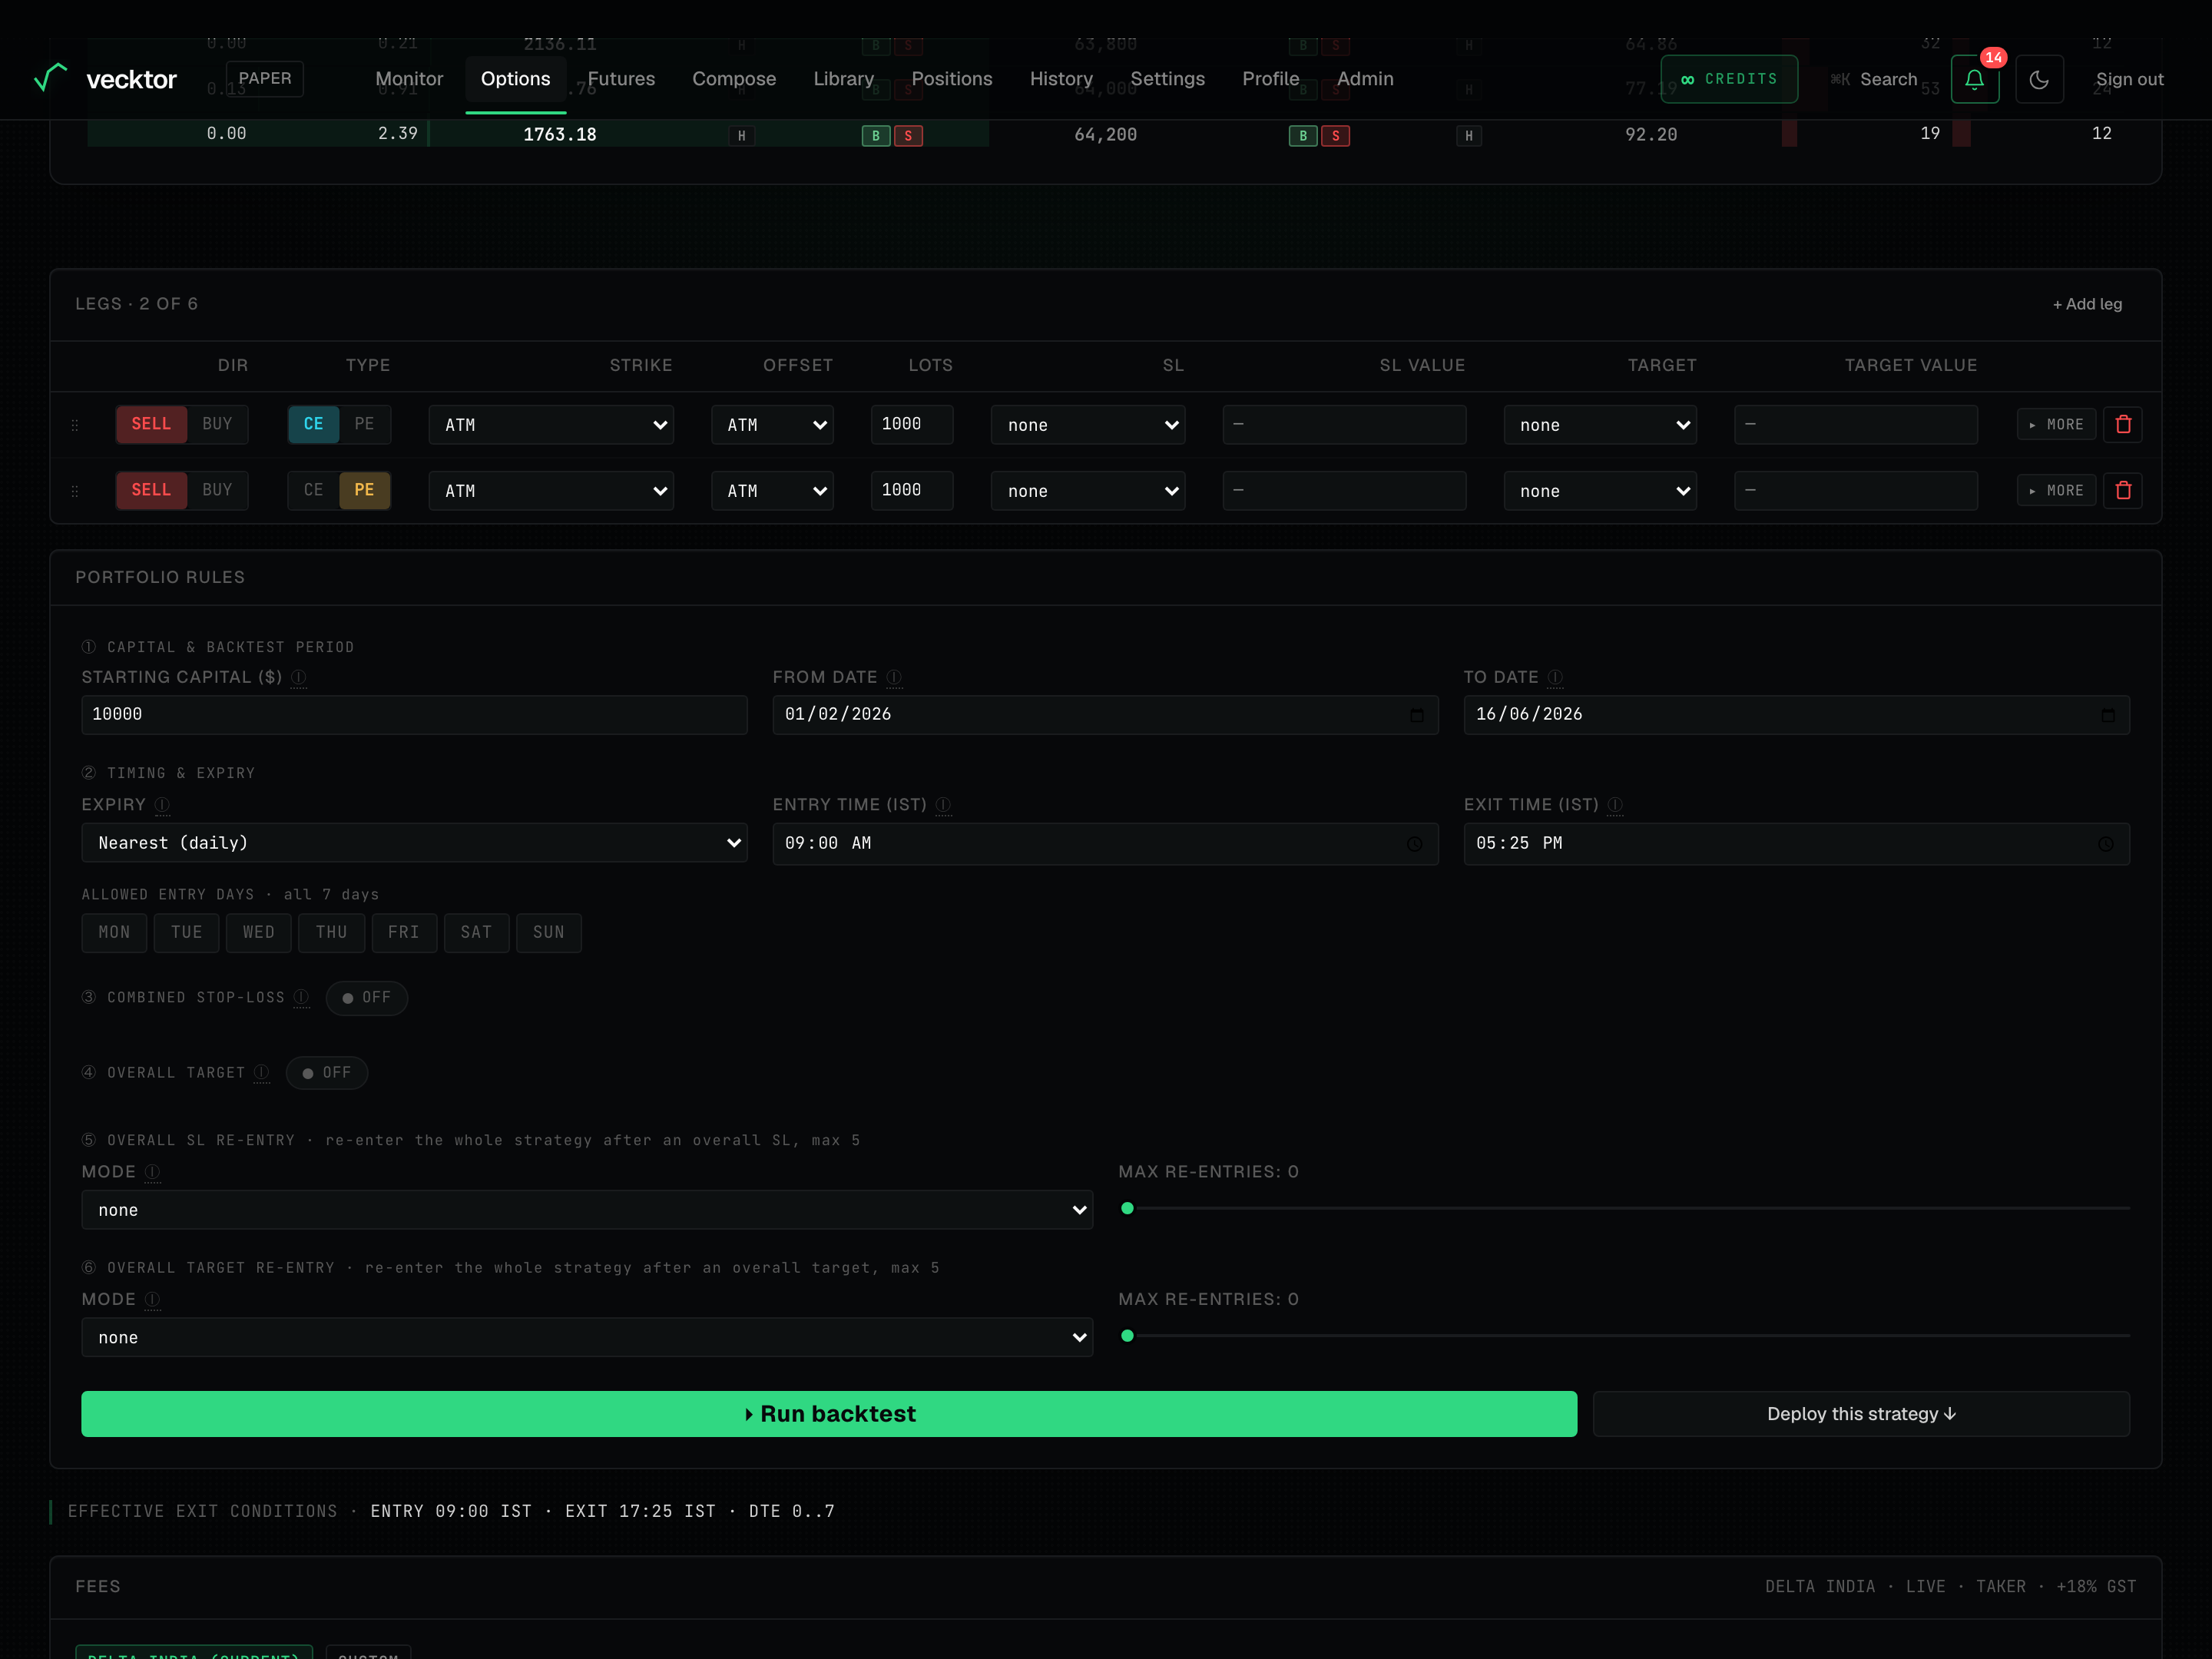2212x1659 pixels.
Task: Toggle MON entry day
Action: click(x=114, y=933)
